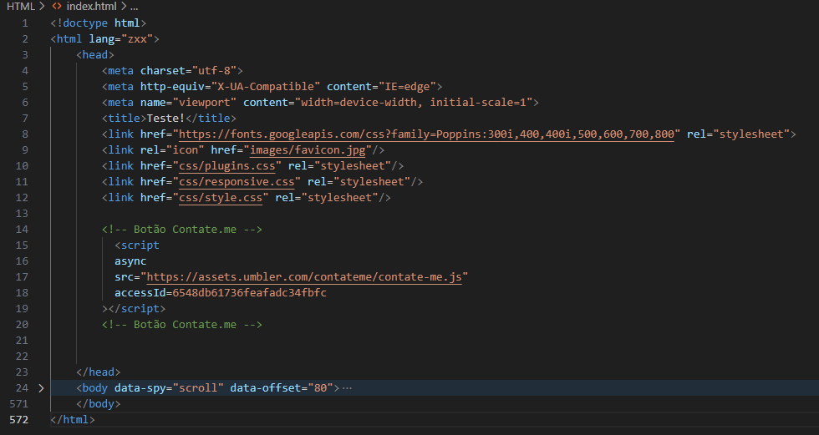Open the Google Fonts Poppins URL link
Image resolution: width=819 pixels, height=435 pixels.
click(426, 134)
